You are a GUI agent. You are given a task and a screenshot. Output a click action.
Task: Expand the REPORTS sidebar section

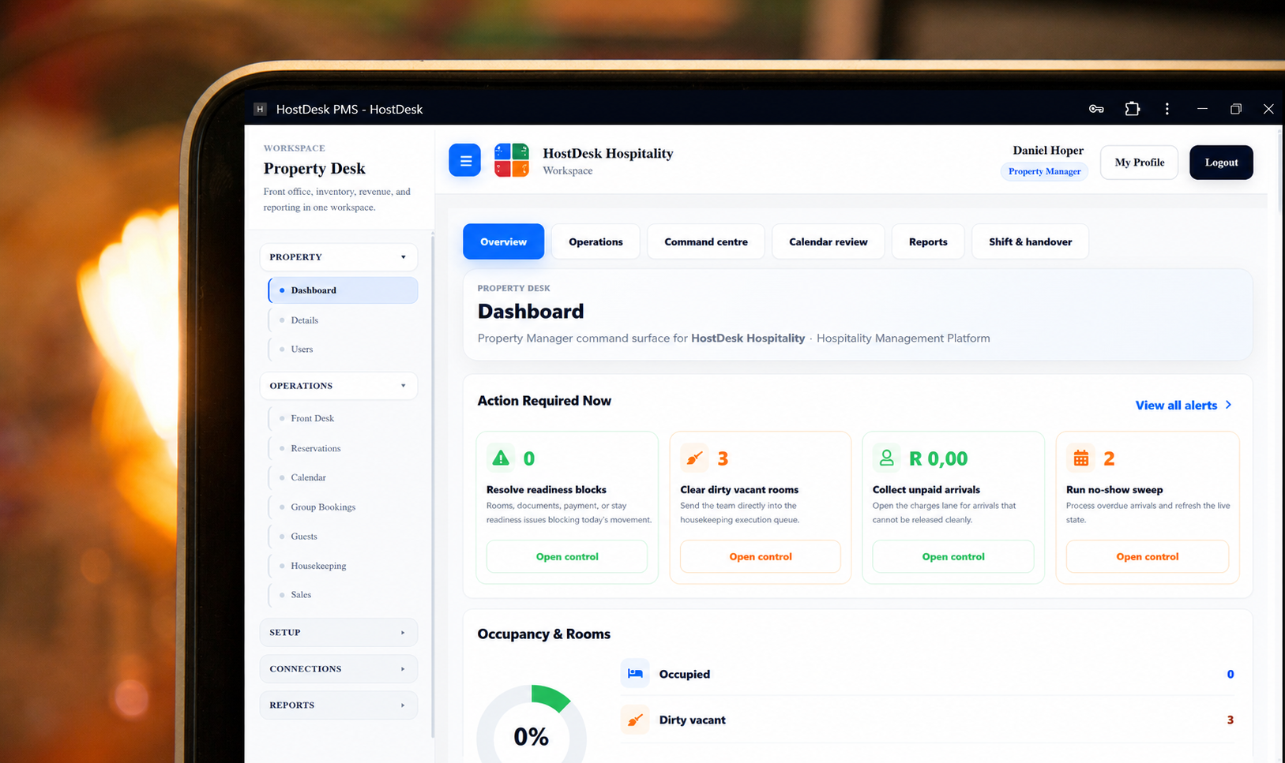338,705
